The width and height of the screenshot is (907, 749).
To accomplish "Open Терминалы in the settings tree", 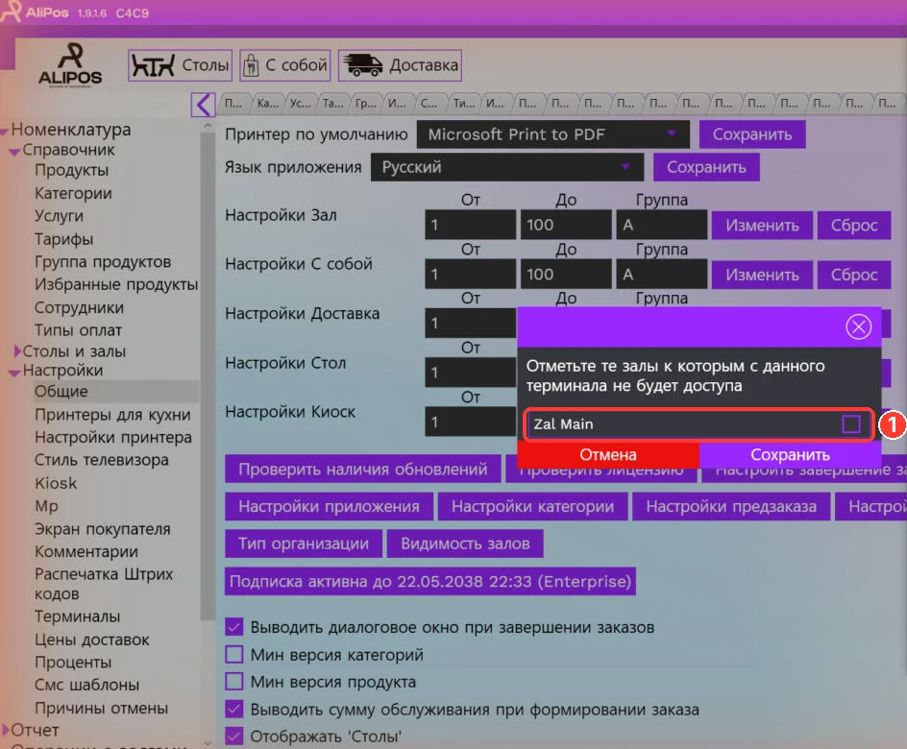I will [78, 616].
